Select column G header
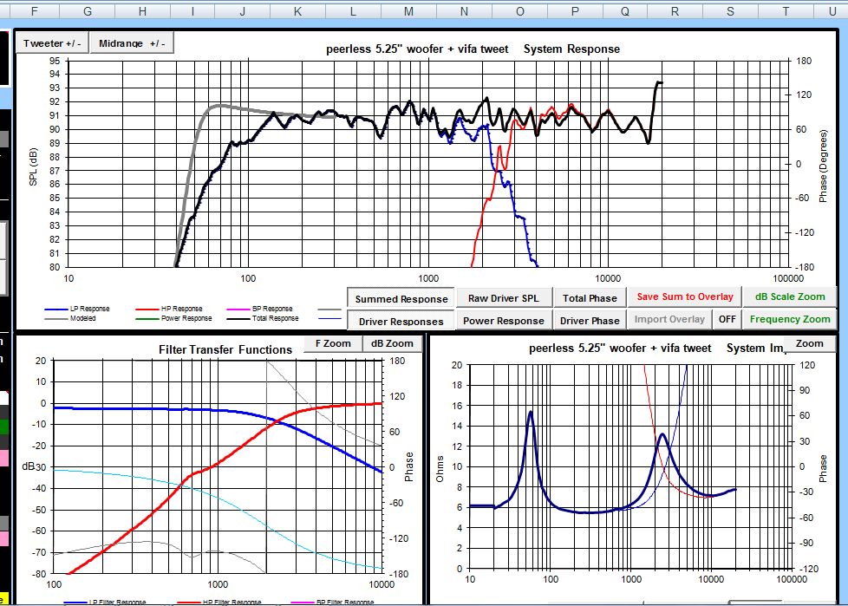Screen dimensions: 848x606 tap(87, 10)
